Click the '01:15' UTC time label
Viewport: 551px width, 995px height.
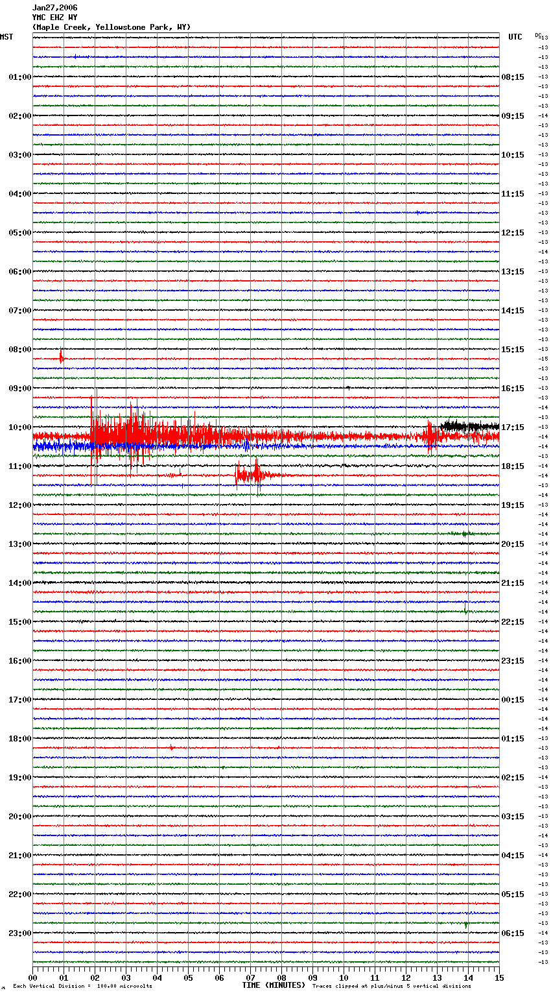[x=513, y=739]
